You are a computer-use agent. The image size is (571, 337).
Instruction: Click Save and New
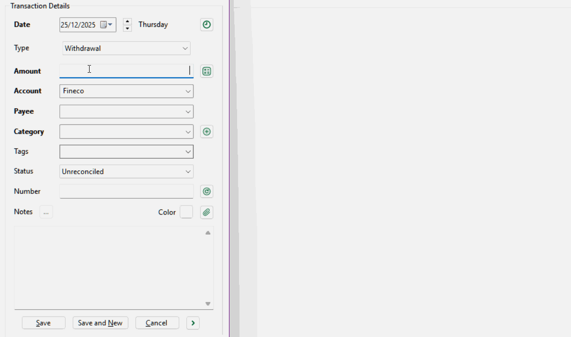100,323
